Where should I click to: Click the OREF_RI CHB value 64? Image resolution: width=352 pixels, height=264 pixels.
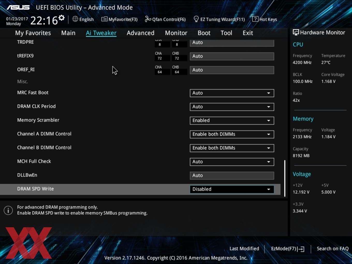tap(177, 72)
